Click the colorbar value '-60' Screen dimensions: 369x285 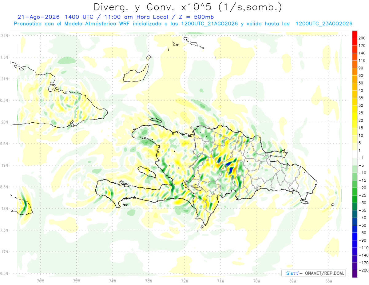coord(363,233)
